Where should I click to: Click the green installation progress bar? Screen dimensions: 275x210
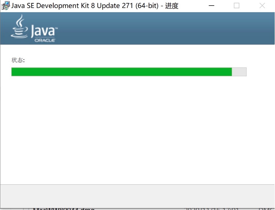(x=129, y=72)
